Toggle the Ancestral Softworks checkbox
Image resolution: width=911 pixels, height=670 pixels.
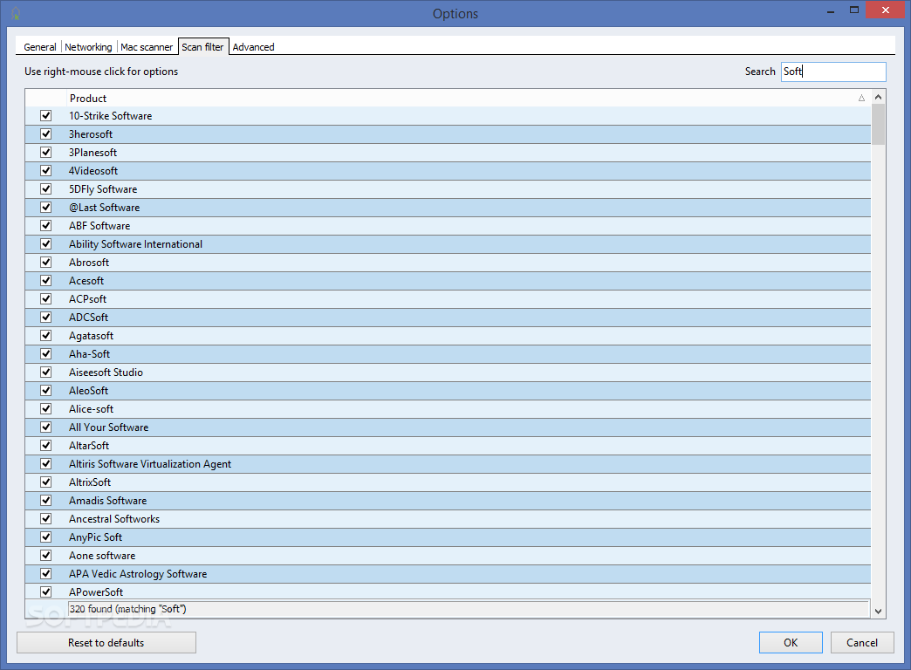coord(46,518)
